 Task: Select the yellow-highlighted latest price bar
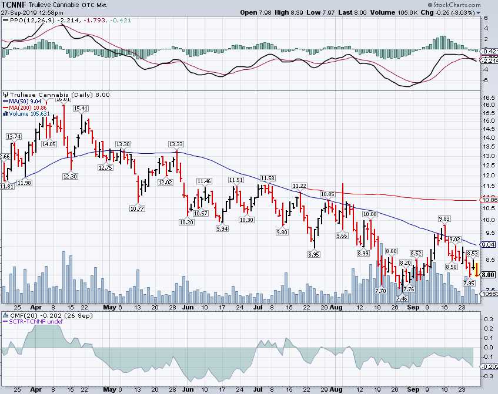(476, 271)
